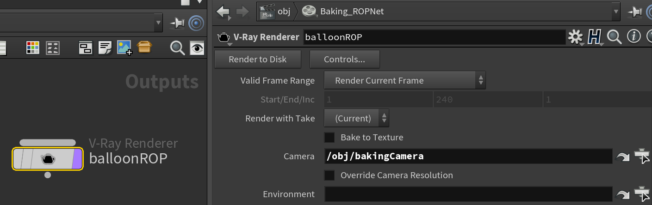The image size is (652, 205).
Task: Create a sticky note in network
Action: (106, 48)
